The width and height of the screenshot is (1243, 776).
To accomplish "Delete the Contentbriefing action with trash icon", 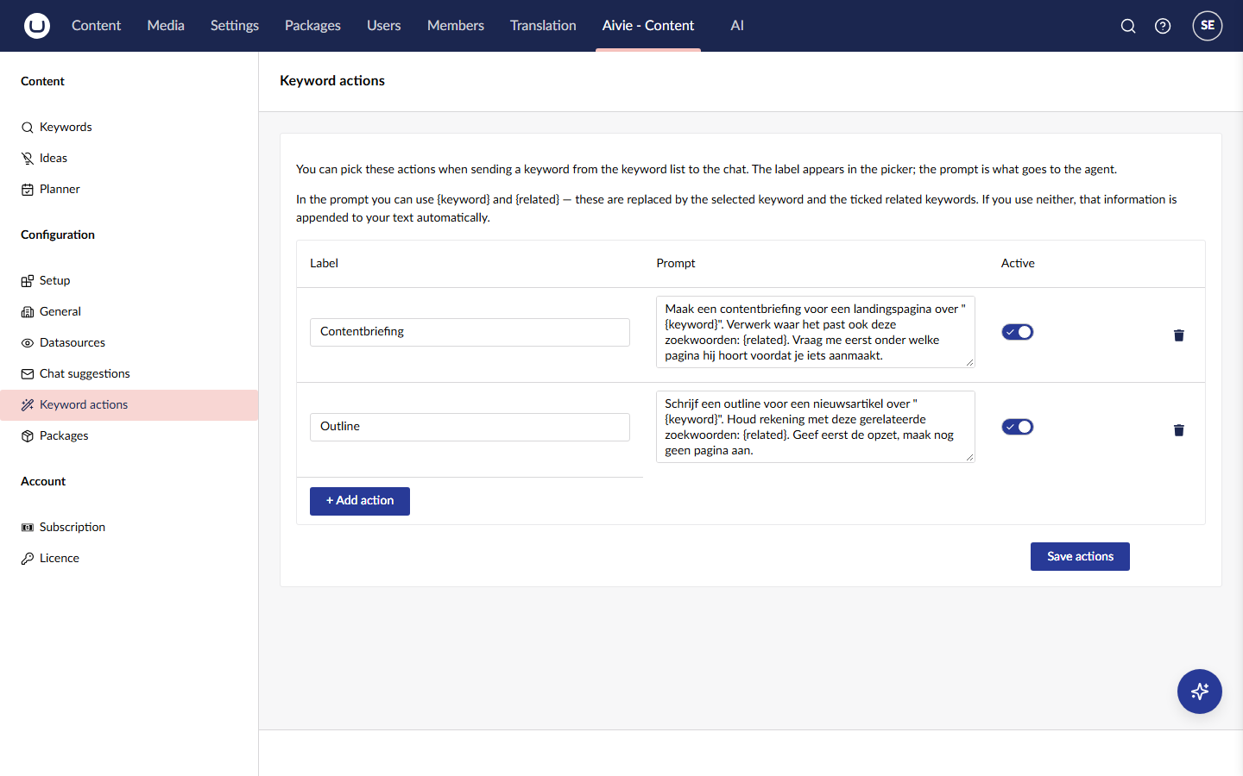I will point(1179,335).
